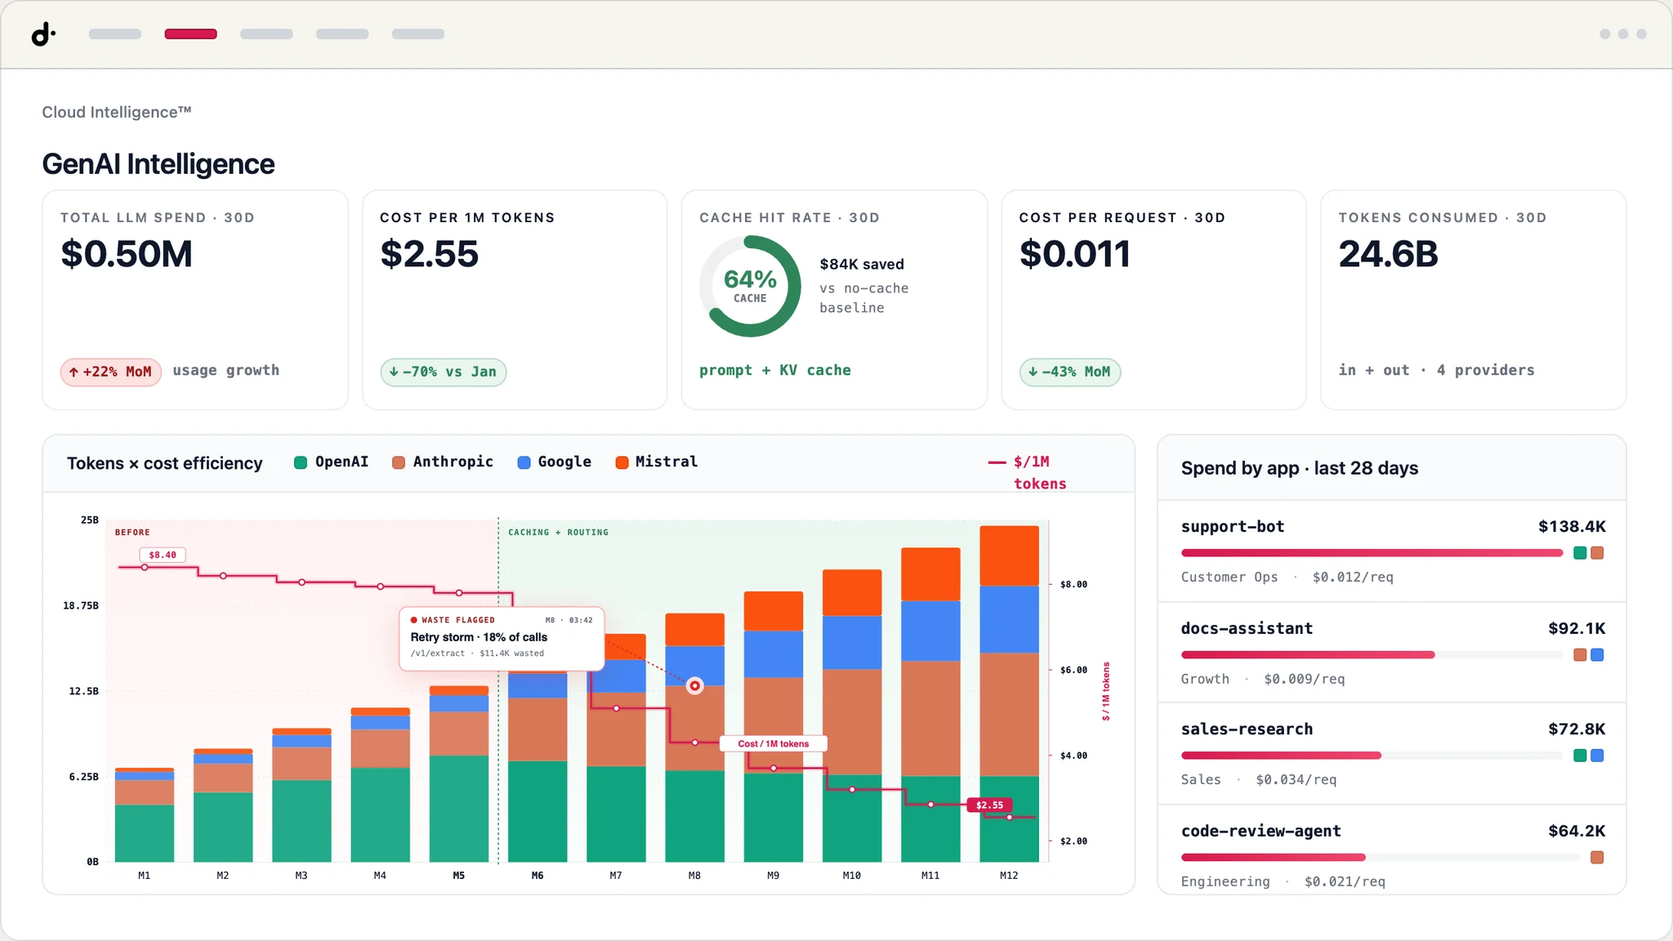Click the +22% MoM badge
The height and width of the screenshot is (941, 1673).
111,372
